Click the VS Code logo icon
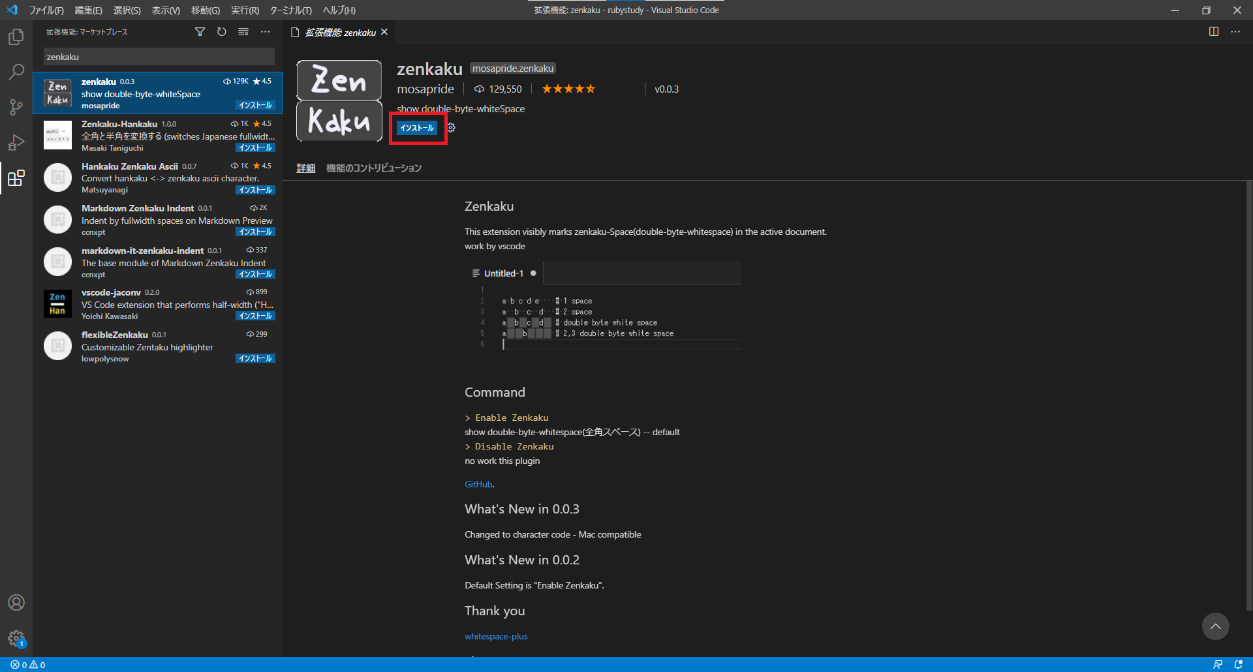This screenshot has height=672, width=1253. 12,10
